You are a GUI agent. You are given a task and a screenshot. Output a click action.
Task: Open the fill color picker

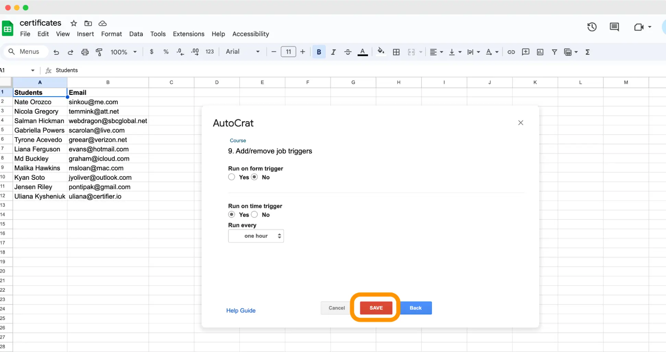pos(381,52)
